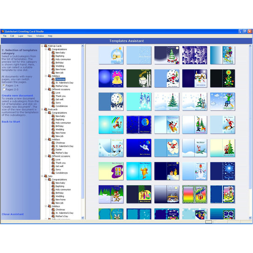Collapse the Postcards tree node
Screen dimensions: 253x253
pyautogui.click(x=42, y=109)
